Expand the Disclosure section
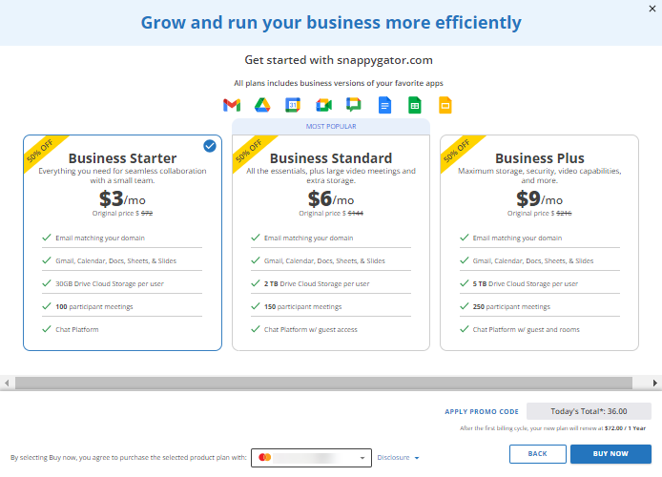662x477 pixels. [398, 458]
